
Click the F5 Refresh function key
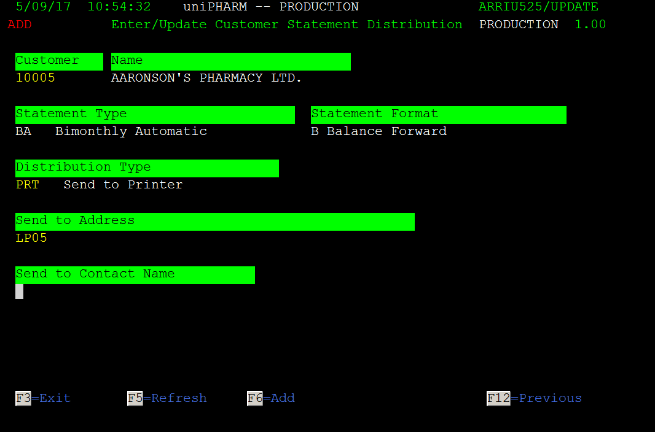pos(167,398)
